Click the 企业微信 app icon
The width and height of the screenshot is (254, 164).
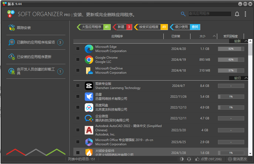tap(89, 118)
